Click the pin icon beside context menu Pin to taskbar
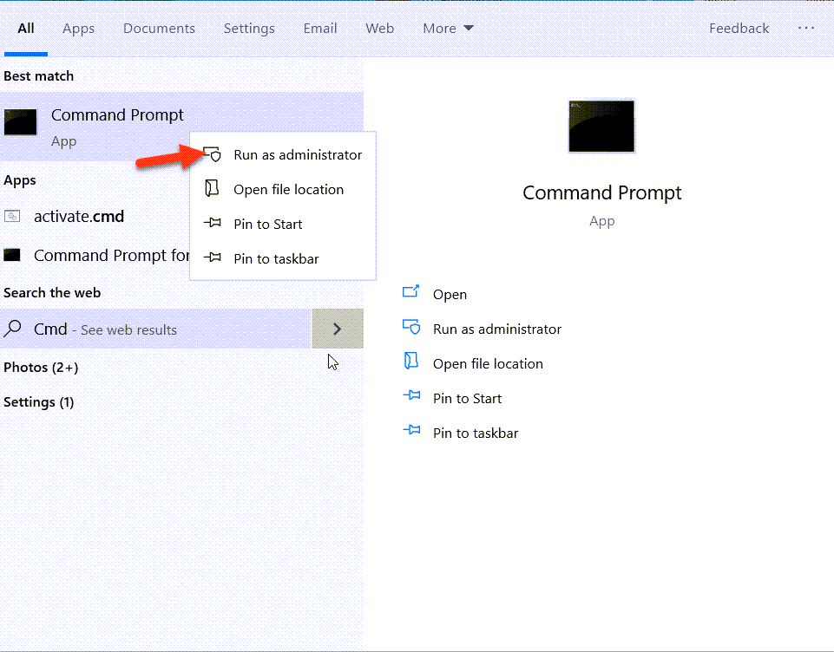 (213, 258)
